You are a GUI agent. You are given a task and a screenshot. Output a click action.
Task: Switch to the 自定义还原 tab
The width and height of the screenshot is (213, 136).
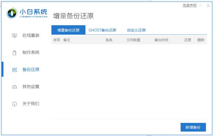pyautogui.click(x=136, y=30)
